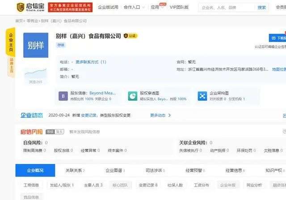286x200 pixels.
Task: Open the 企业版试用 menu item
Action: pyautogui.click(x=108, y=7)
